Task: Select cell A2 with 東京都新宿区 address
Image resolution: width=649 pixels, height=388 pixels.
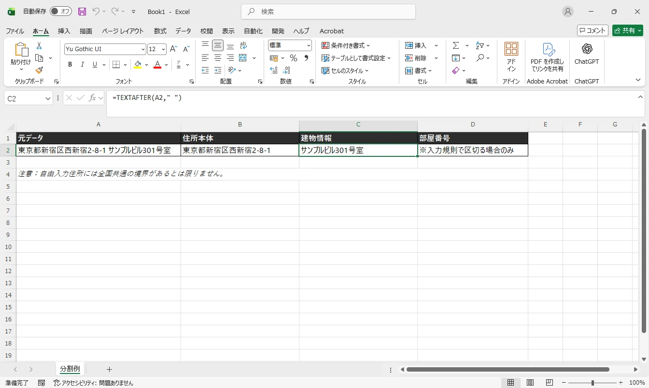Action: pyautogui.click(x=99, y=150)
